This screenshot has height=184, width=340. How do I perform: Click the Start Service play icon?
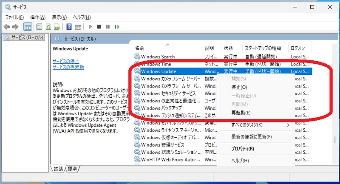coord(91,27)
